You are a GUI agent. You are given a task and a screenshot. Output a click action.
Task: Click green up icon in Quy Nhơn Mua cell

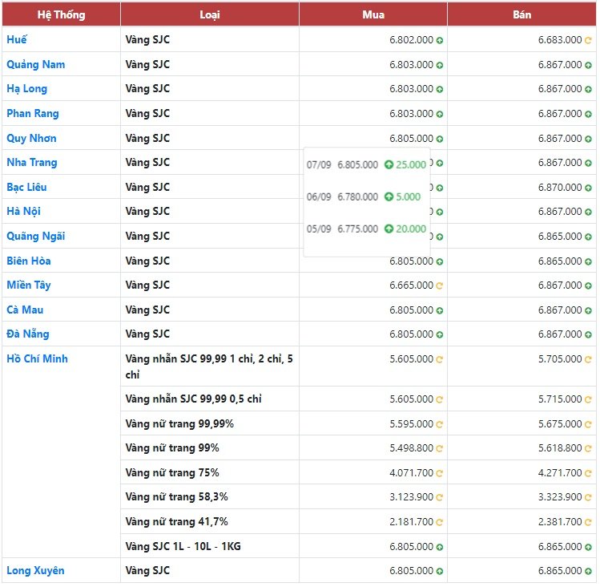[x=440, y=139]
